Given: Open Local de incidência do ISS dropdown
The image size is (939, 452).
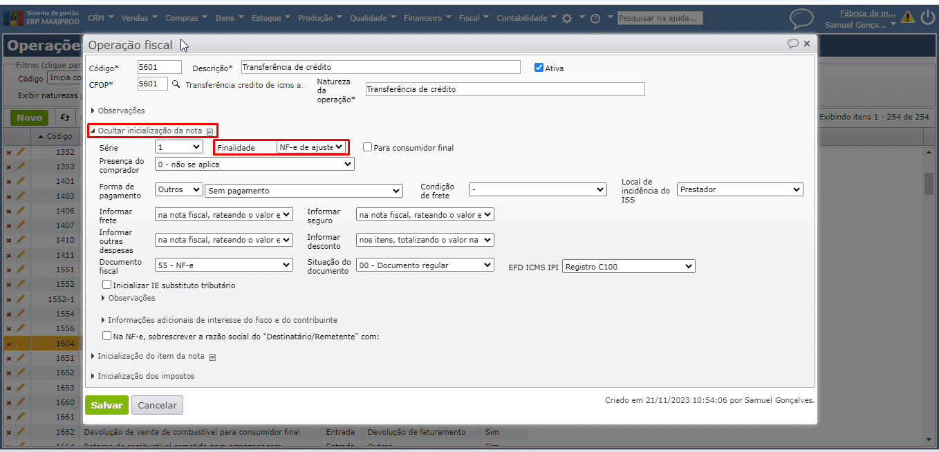Looking at the screenshot, I should [x=741, y=189].
